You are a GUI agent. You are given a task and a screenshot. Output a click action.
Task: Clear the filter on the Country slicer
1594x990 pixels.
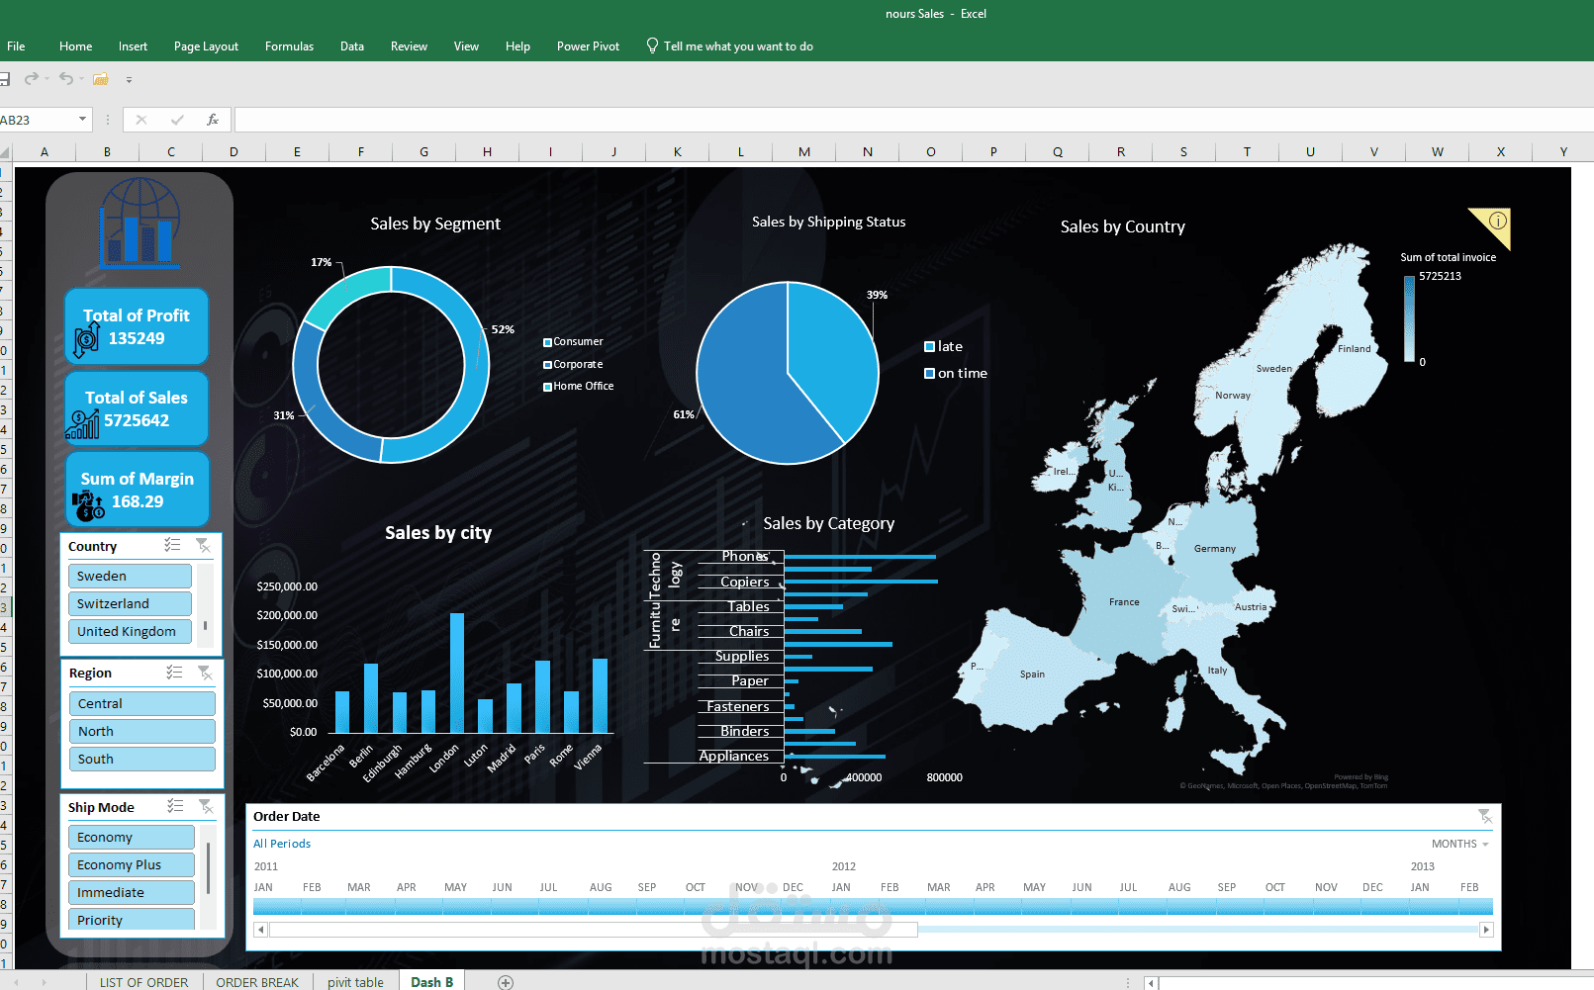[x=205, y=545]
